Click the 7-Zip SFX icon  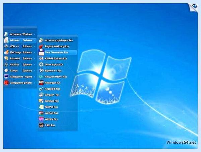41,125
